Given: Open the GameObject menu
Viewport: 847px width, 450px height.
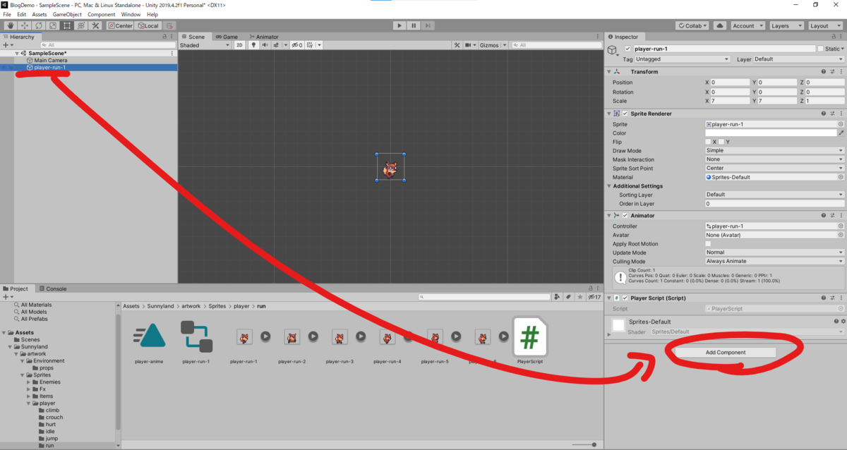Looking at the screenshot, I should pyautogui.click(x=67, y=14).
